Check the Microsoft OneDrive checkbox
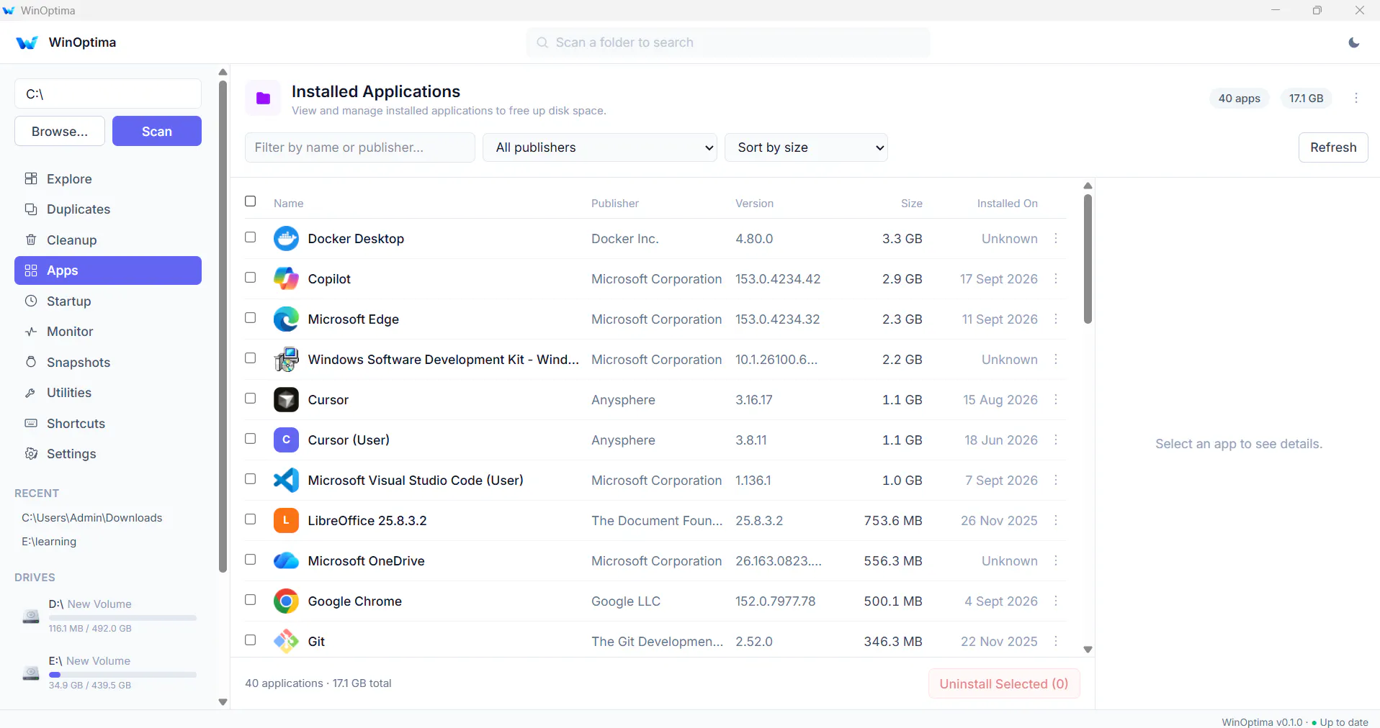This screenshot has width=1380, height=728. pyautogui.click(x=251, y=560)
